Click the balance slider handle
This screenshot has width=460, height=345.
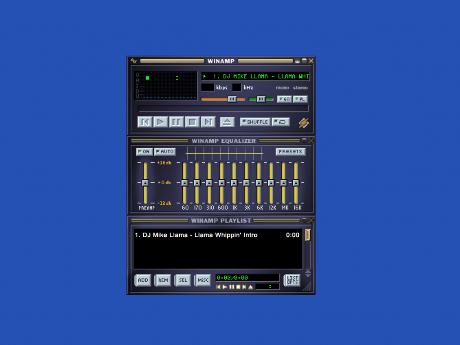coord(261,99)
